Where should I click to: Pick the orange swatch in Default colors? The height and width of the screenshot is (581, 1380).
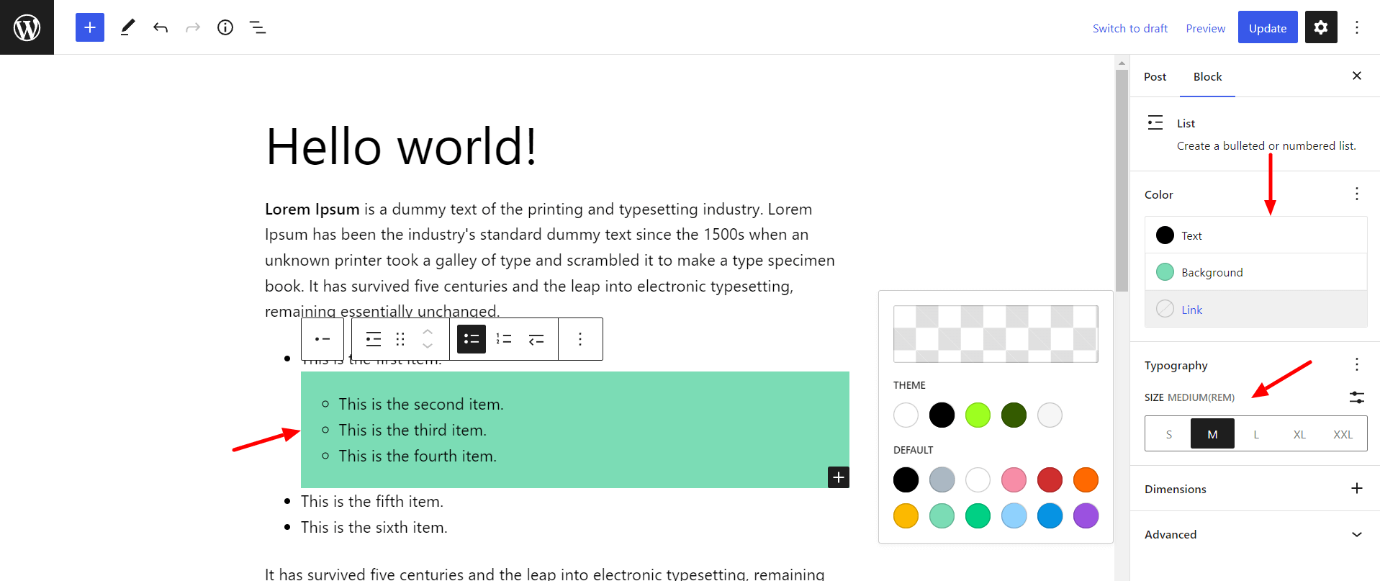[1086, 479]
